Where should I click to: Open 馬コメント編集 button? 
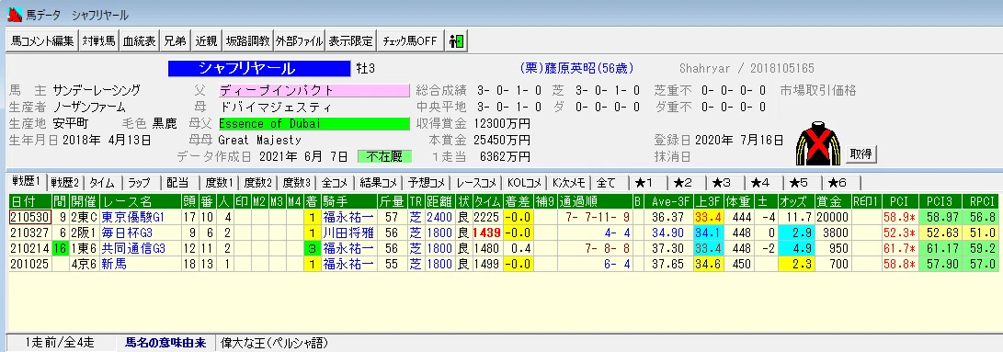pyautogui.click(x=42, y=41)
